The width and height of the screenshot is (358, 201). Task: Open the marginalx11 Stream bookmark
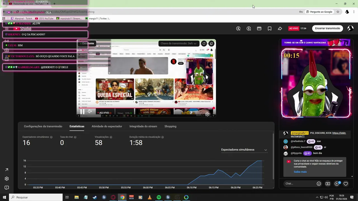[69, 18]
